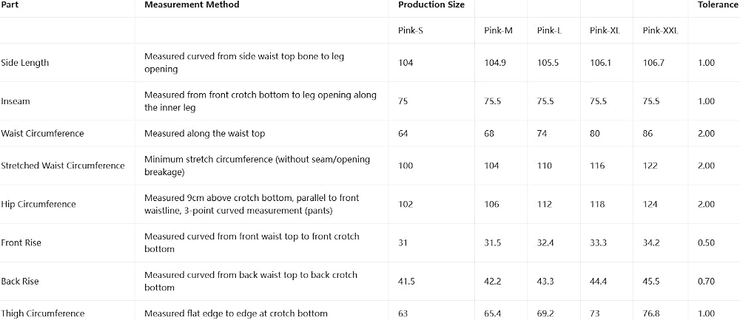Select the Hip Circumference measurement method text
The image size is (740, 320).
[252, 205]
